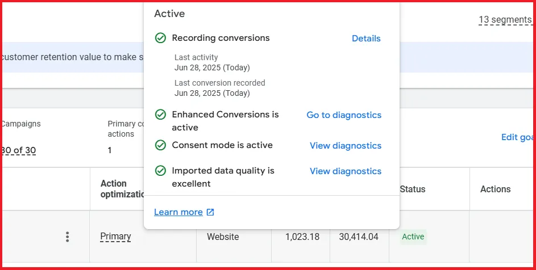Click the checkmark icon next to Enhanced Conversions
536x270 pixels.
pos(160,115)
